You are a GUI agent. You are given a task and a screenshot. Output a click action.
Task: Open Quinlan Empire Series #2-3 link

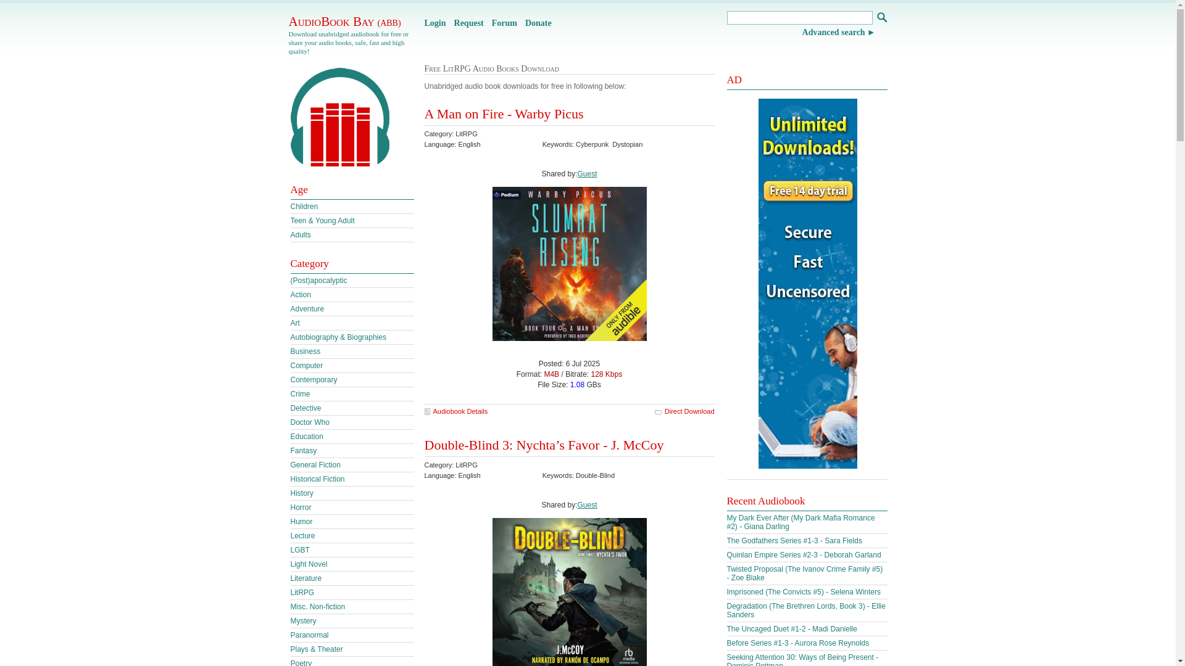coord(804,555)
